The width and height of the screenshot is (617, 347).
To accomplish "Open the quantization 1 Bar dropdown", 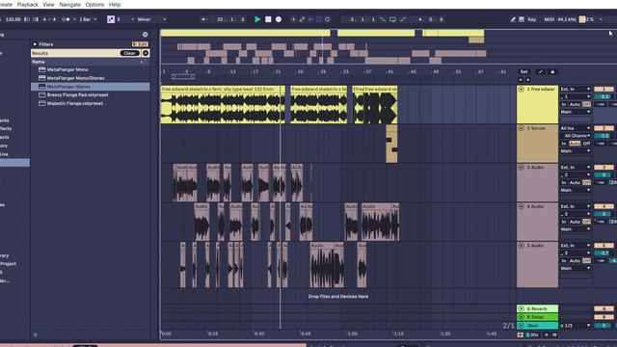I will (88, 19).
